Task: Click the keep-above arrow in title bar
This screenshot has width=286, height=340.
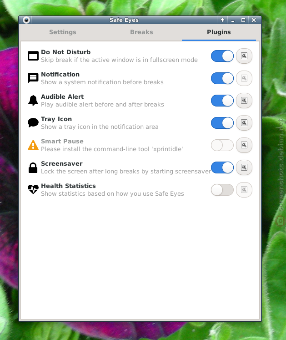Action: click(222, 20)
